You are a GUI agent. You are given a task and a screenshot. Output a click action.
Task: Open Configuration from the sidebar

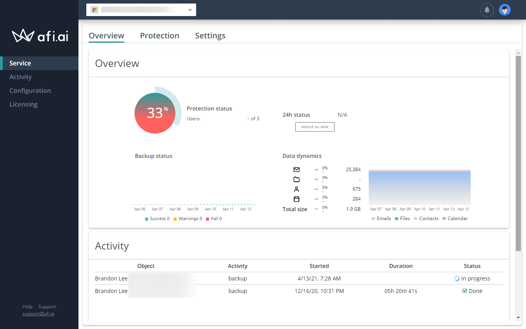coord(30,90)
